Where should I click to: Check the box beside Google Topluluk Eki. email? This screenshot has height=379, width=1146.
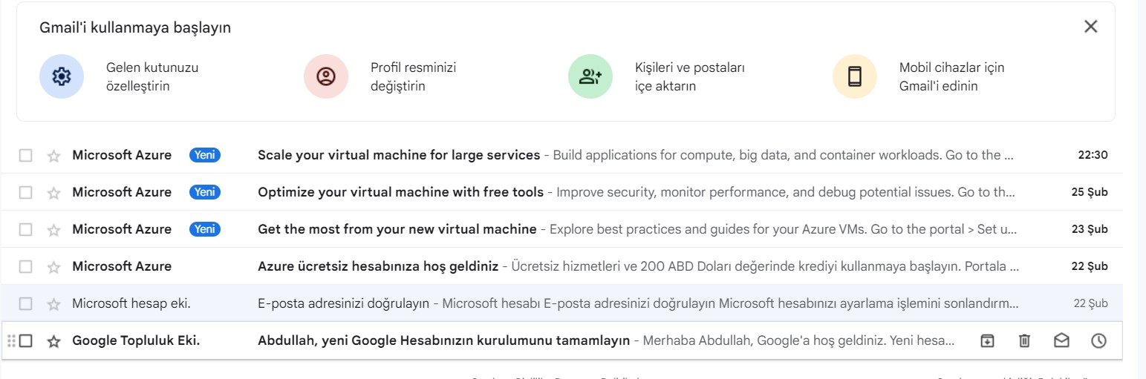(x=26, y=341)
